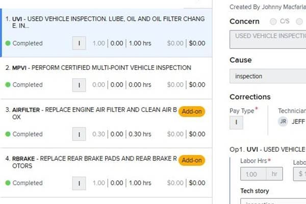Click the pay type I box in UVI row
The height and width of the screenshot is (204, 306).
[79, 43]
